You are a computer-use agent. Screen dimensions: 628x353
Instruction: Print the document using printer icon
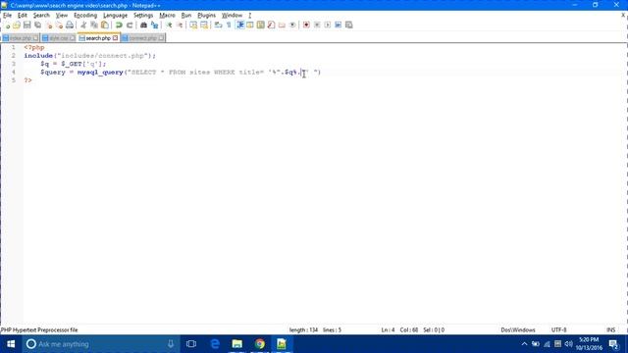(70, 25)
